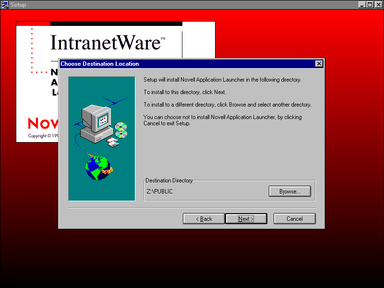Click the Setup window system icon
Screen dimensions: 384x288
[x=5, y=5]
